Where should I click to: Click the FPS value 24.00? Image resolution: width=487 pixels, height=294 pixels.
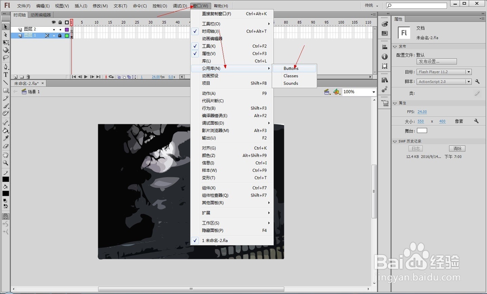[x=422, y=112]
